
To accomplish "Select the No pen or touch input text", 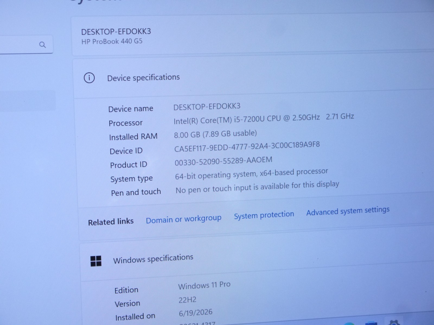I will (257, 187).
